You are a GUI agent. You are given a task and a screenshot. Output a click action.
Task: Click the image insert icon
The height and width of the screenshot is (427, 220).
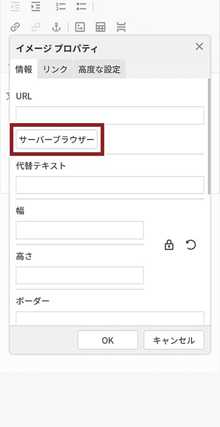80,27
